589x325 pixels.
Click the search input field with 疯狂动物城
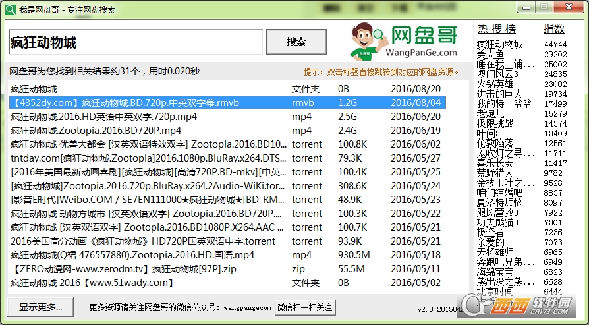coord(136,42)
